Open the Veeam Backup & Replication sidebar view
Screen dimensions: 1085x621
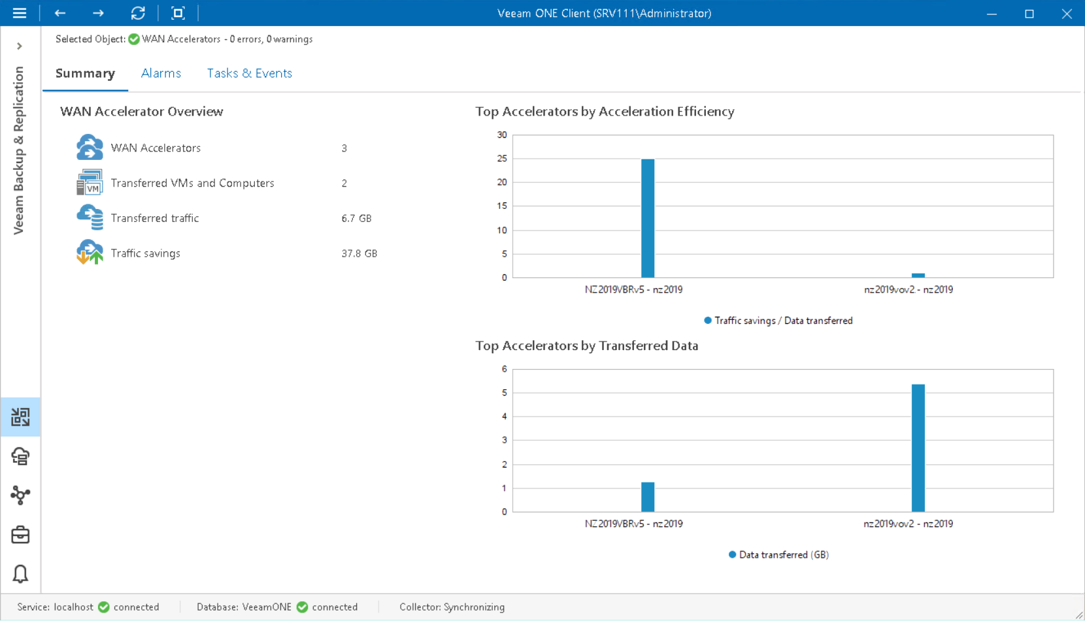click(20, 417)
